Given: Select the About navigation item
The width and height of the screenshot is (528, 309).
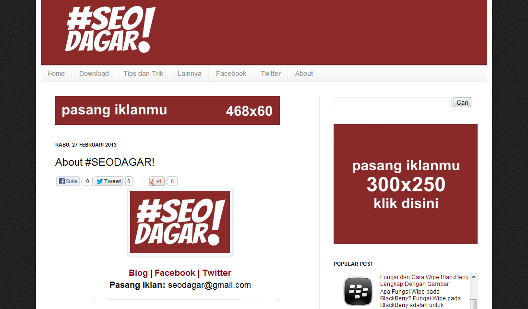Looking at the screenshot, I should [x=304, y=74].
